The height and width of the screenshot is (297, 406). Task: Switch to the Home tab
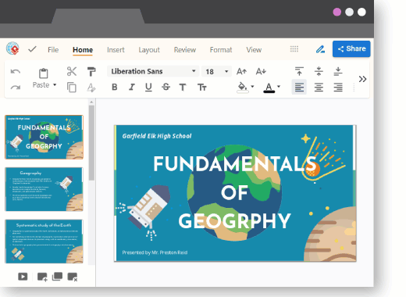click(x=83, y=50)
